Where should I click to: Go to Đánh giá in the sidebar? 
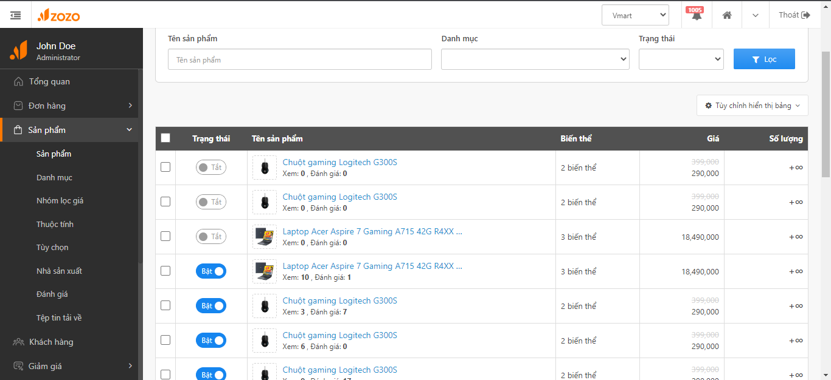click(x=52, y=294)
